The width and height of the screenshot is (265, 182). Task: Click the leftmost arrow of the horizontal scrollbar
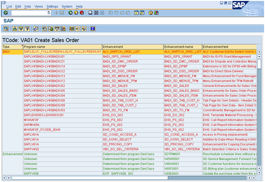click(x=4, y=178)
